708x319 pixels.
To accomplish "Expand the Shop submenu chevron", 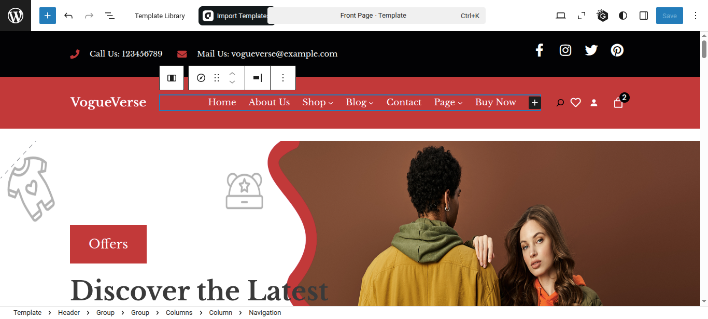I will point(331,103).
